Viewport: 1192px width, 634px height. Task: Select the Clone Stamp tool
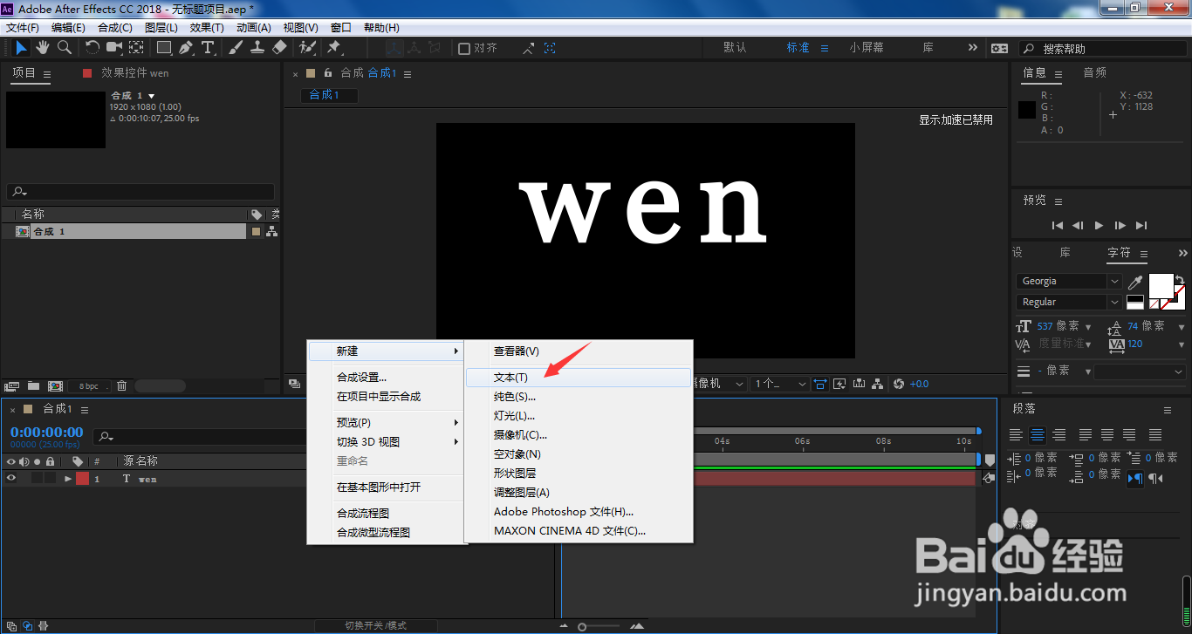258,47
